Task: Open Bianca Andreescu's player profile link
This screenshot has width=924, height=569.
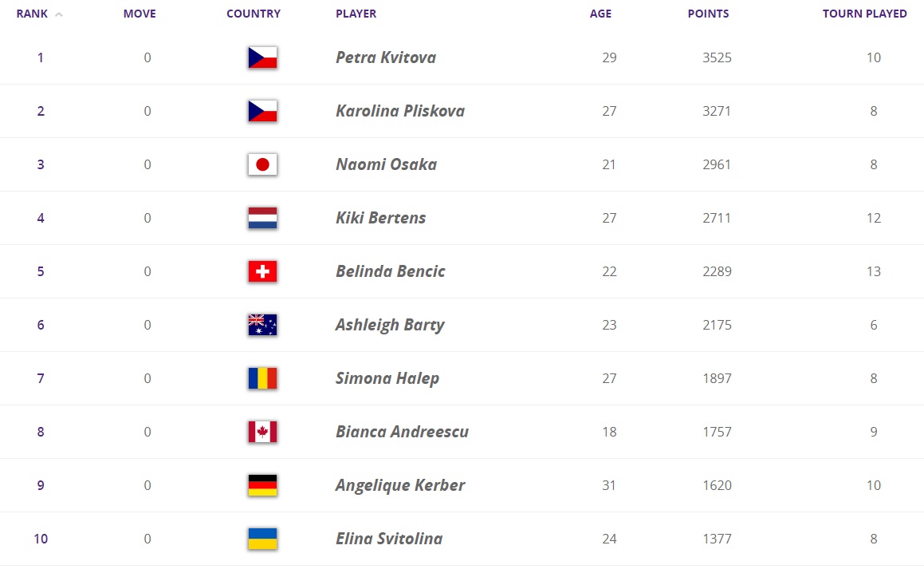Action: click(402, 432)
